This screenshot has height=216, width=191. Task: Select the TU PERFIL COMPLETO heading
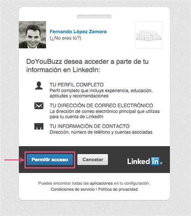pyautogui.click(x=77, y=85)
